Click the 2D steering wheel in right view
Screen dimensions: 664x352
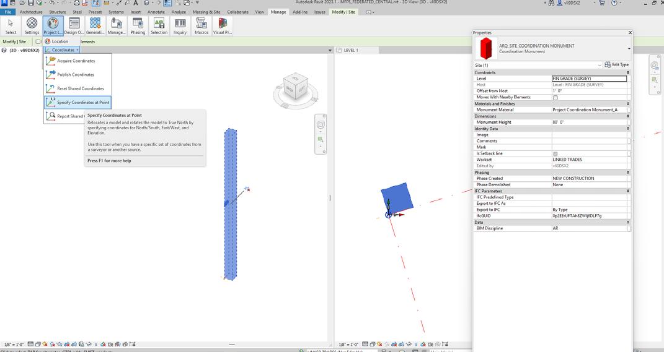point(655,66)
